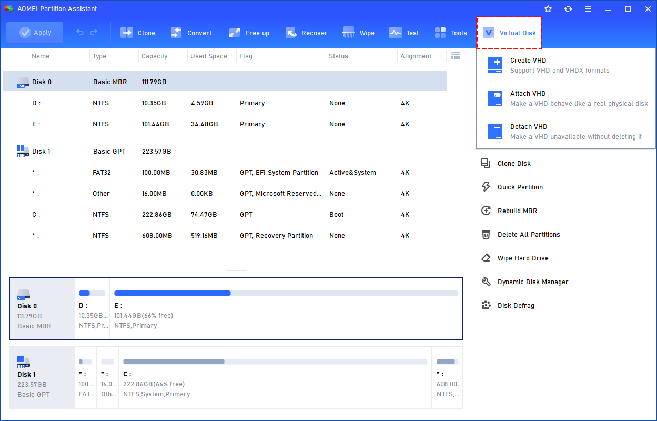Image resolution: width=657 pixels, height=421 pixels.
Task: Click Delete All Partitions option
Action: (521, 234)
